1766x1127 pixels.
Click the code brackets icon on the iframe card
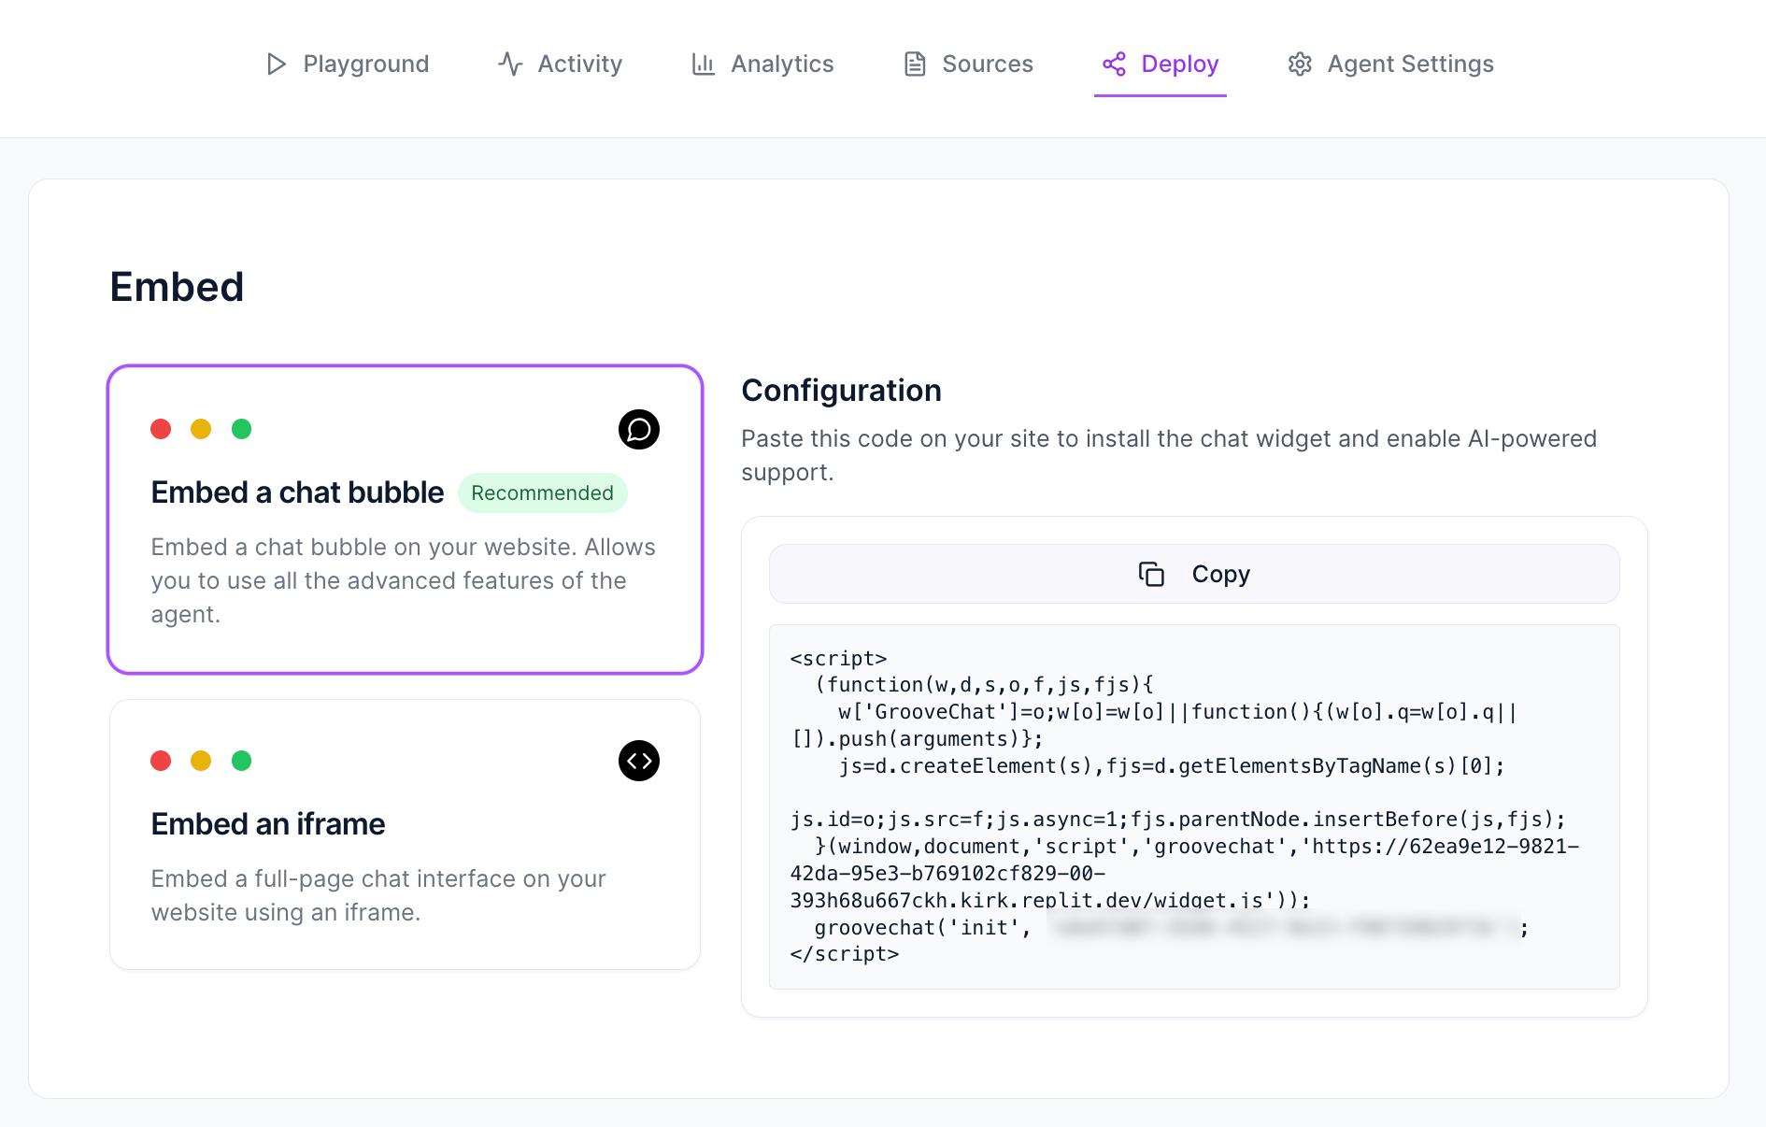click(x=639, y=761)
